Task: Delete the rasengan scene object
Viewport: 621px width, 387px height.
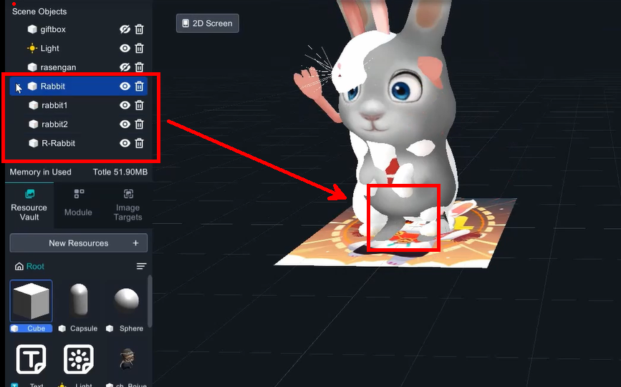Action: 140,67
